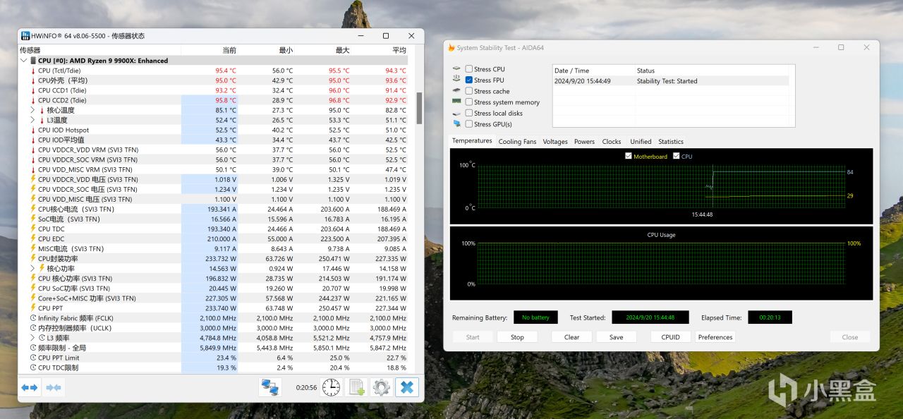903x419 pixels.
Task: Click the cache chip icon beside Stress cache
Action: [x=456, y=91]
